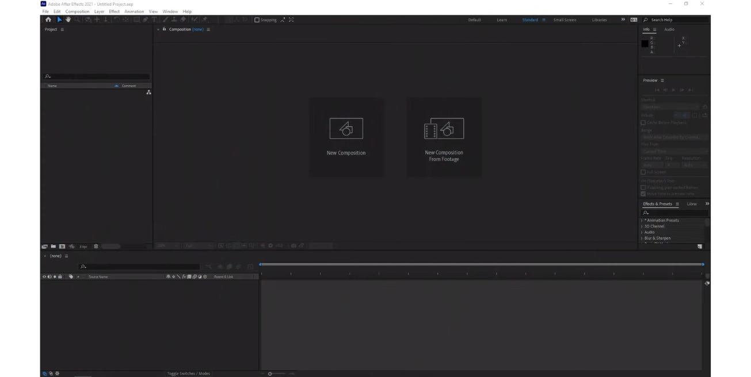Switch to the Learn workspace
Screen dimensions: 751x377
(502, 20)
